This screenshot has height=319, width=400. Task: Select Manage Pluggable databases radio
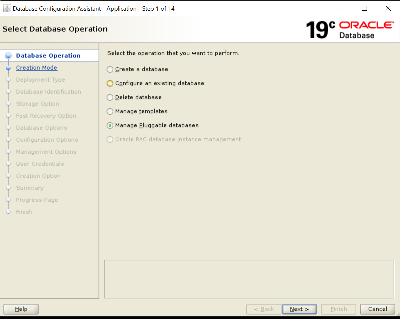tap(110, 125)
